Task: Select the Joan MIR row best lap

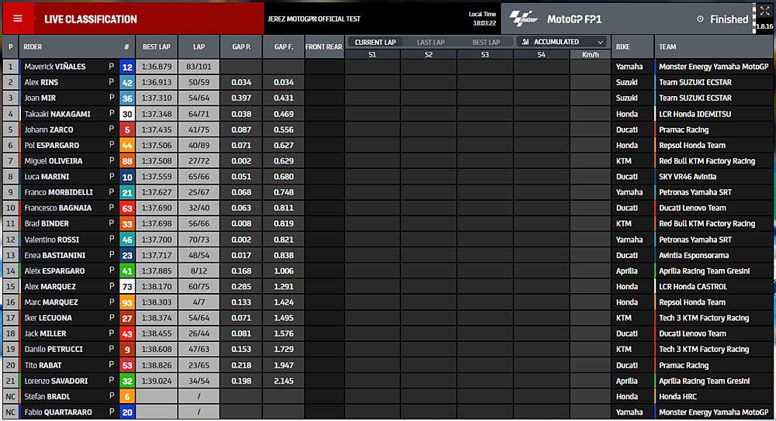Action: [156, 98]
